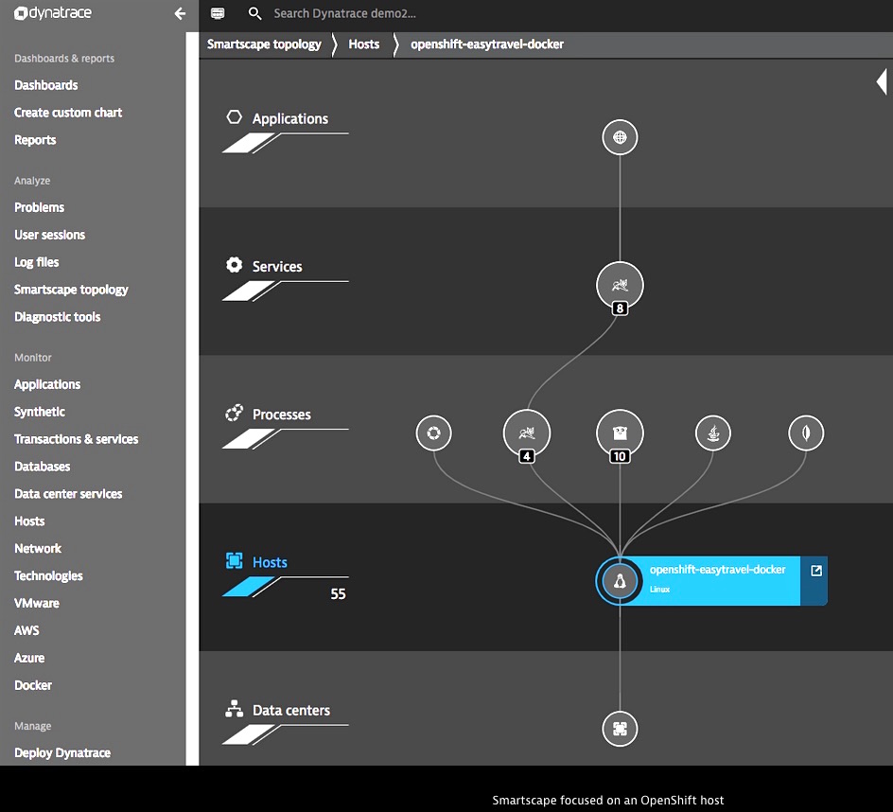Go to Smartscape topology breadcrumb
Screen dimensions: 893x812
(x=264, y=44)
